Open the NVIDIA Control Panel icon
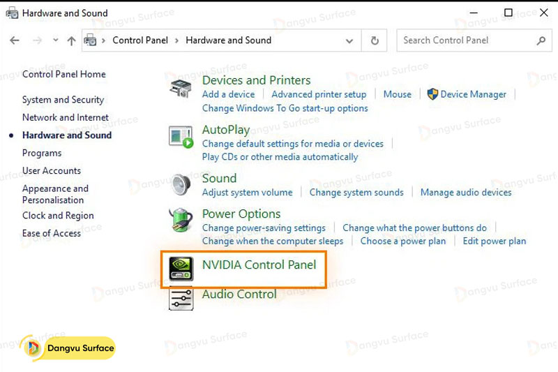The height and width of the screenshot is (372, 558). tap(181, 269)
